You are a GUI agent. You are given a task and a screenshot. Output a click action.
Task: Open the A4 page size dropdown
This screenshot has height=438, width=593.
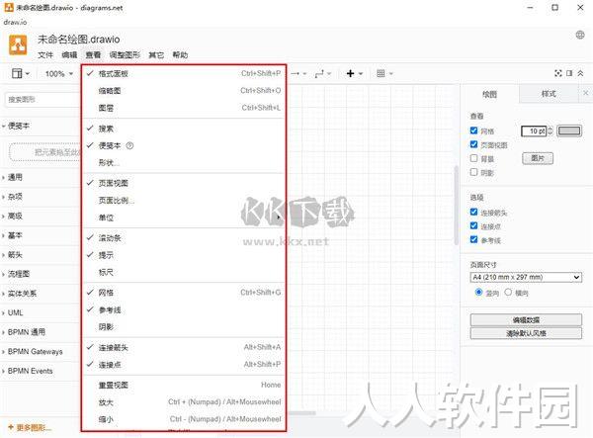tap(526, 277)
